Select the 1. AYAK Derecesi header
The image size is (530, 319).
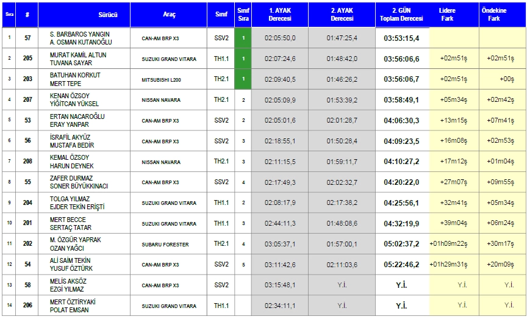click(280, 14)
